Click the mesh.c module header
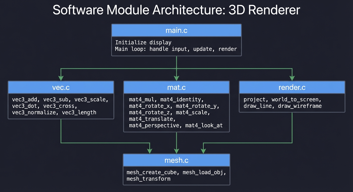 pyautogui.click(x=176, y=160)
